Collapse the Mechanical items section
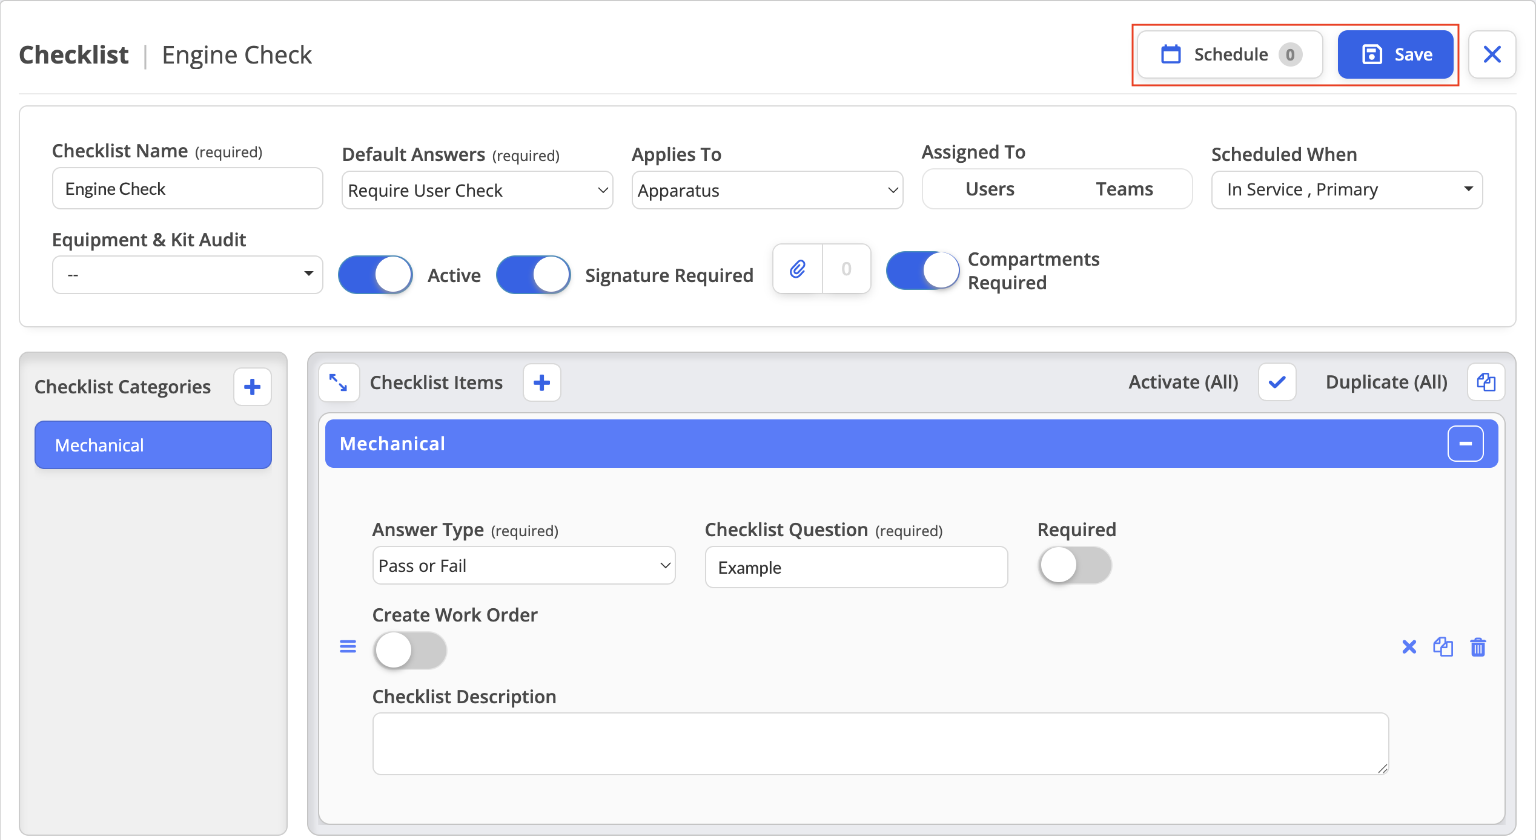This screenshot has width=1536, height=840. pos(1465,444)
